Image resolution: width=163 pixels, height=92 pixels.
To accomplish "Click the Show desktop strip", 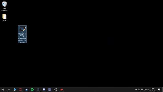I will click(162, 90).
